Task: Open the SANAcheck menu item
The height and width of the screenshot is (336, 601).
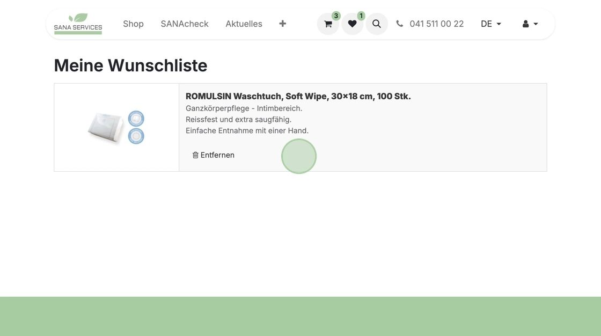Action: tap(185, 24)
